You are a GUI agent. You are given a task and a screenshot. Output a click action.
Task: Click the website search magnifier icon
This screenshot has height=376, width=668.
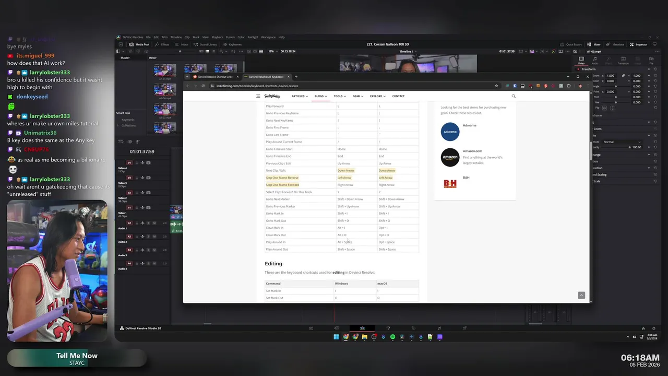pos(514,96)
